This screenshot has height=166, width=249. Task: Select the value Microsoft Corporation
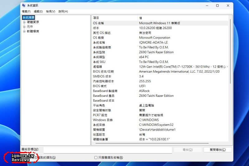point(154,38)
